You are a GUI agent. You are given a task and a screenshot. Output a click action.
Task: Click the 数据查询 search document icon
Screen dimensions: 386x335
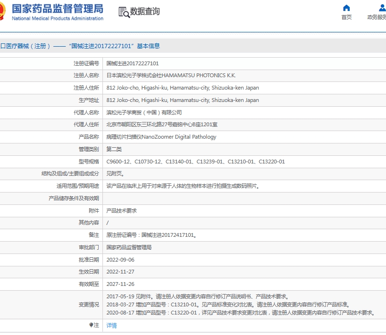pos(124,12)
